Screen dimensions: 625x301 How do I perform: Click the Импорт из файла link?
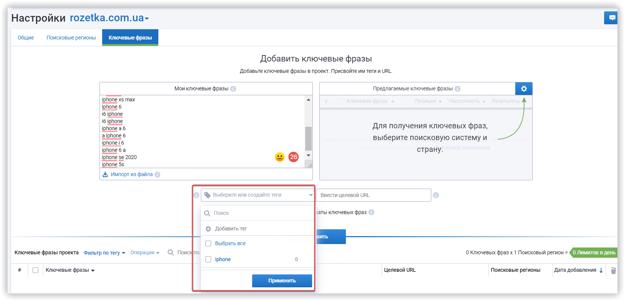tap(132, 174)
